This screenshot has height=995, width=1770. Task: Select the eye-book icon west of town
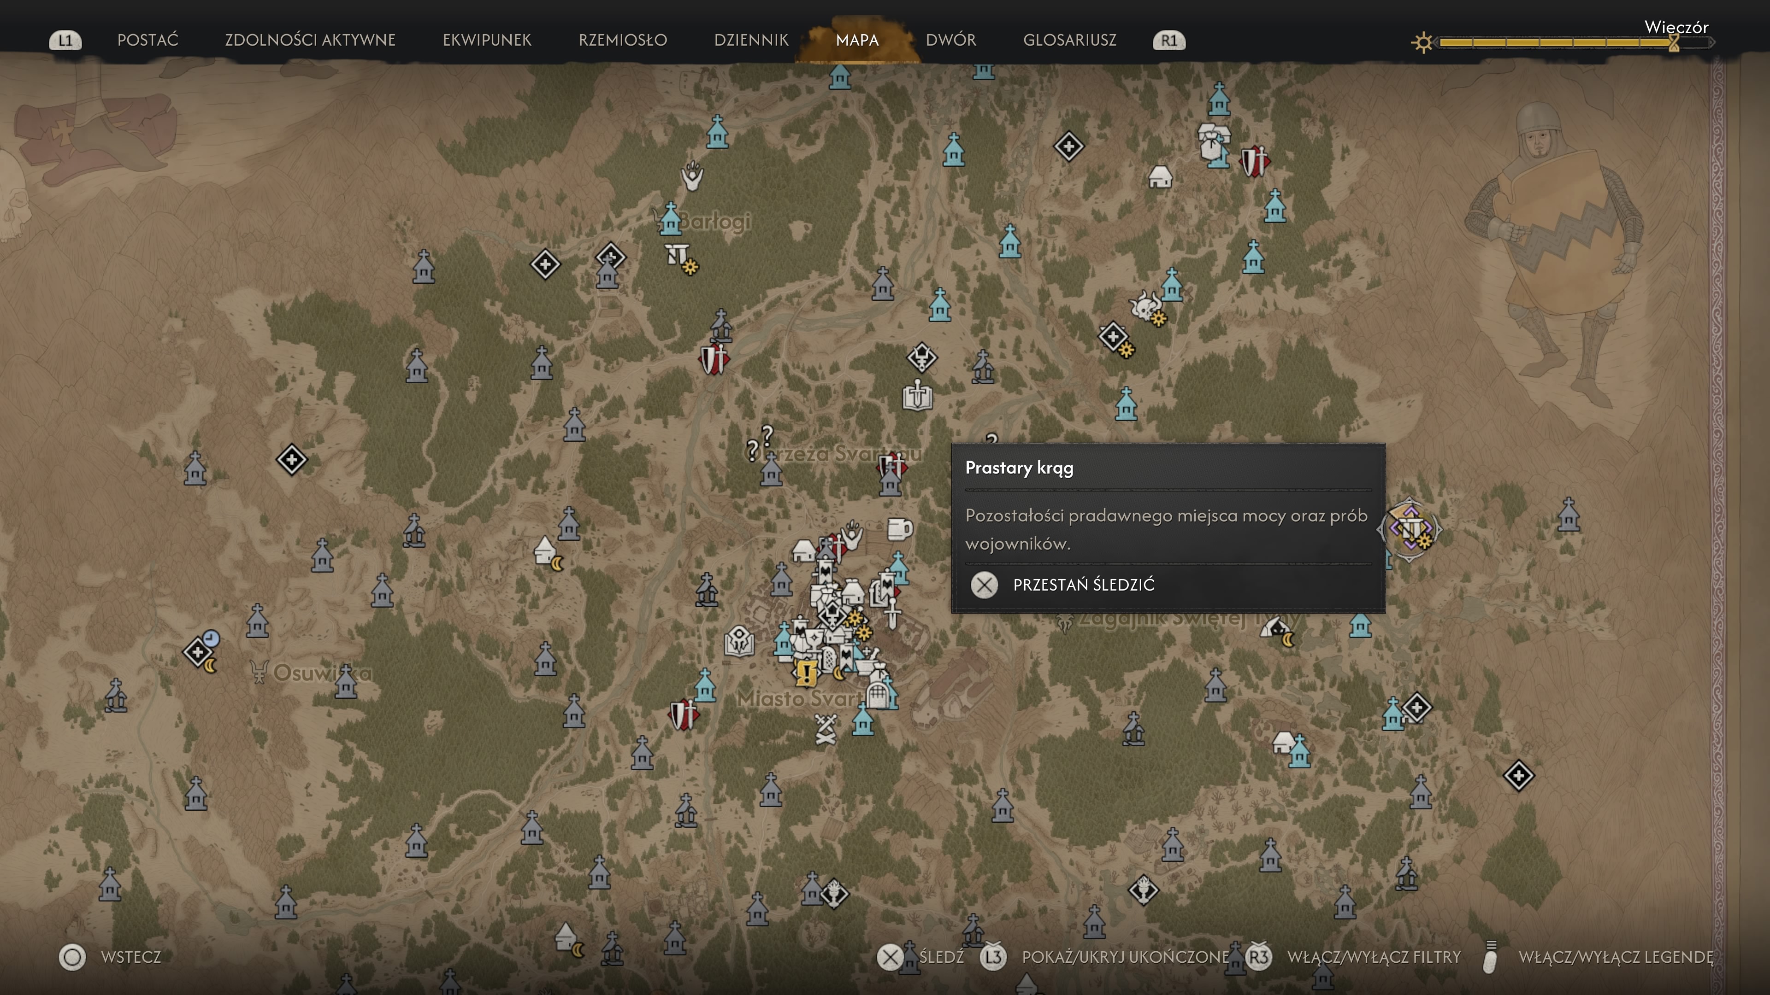(x=739, y=641)
